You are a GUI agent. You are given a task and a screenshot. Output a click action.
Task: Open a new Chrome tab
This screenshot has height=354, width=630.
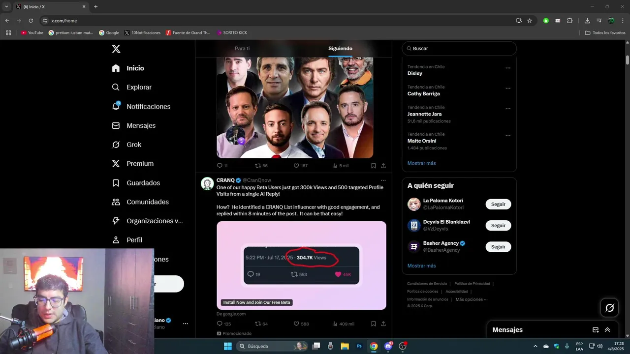pos(95,7)
